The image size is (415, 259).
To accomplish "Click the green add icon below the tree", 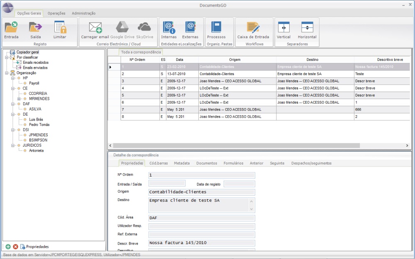I will (8, 247).
